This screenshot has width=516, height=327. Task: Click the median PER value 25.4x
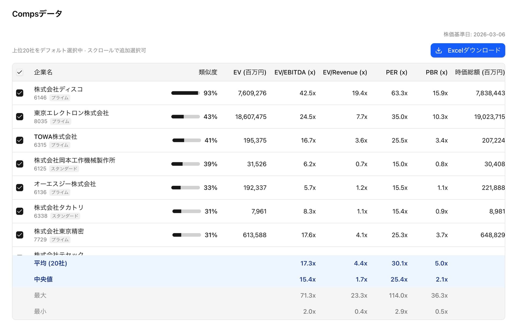(399, 279)
